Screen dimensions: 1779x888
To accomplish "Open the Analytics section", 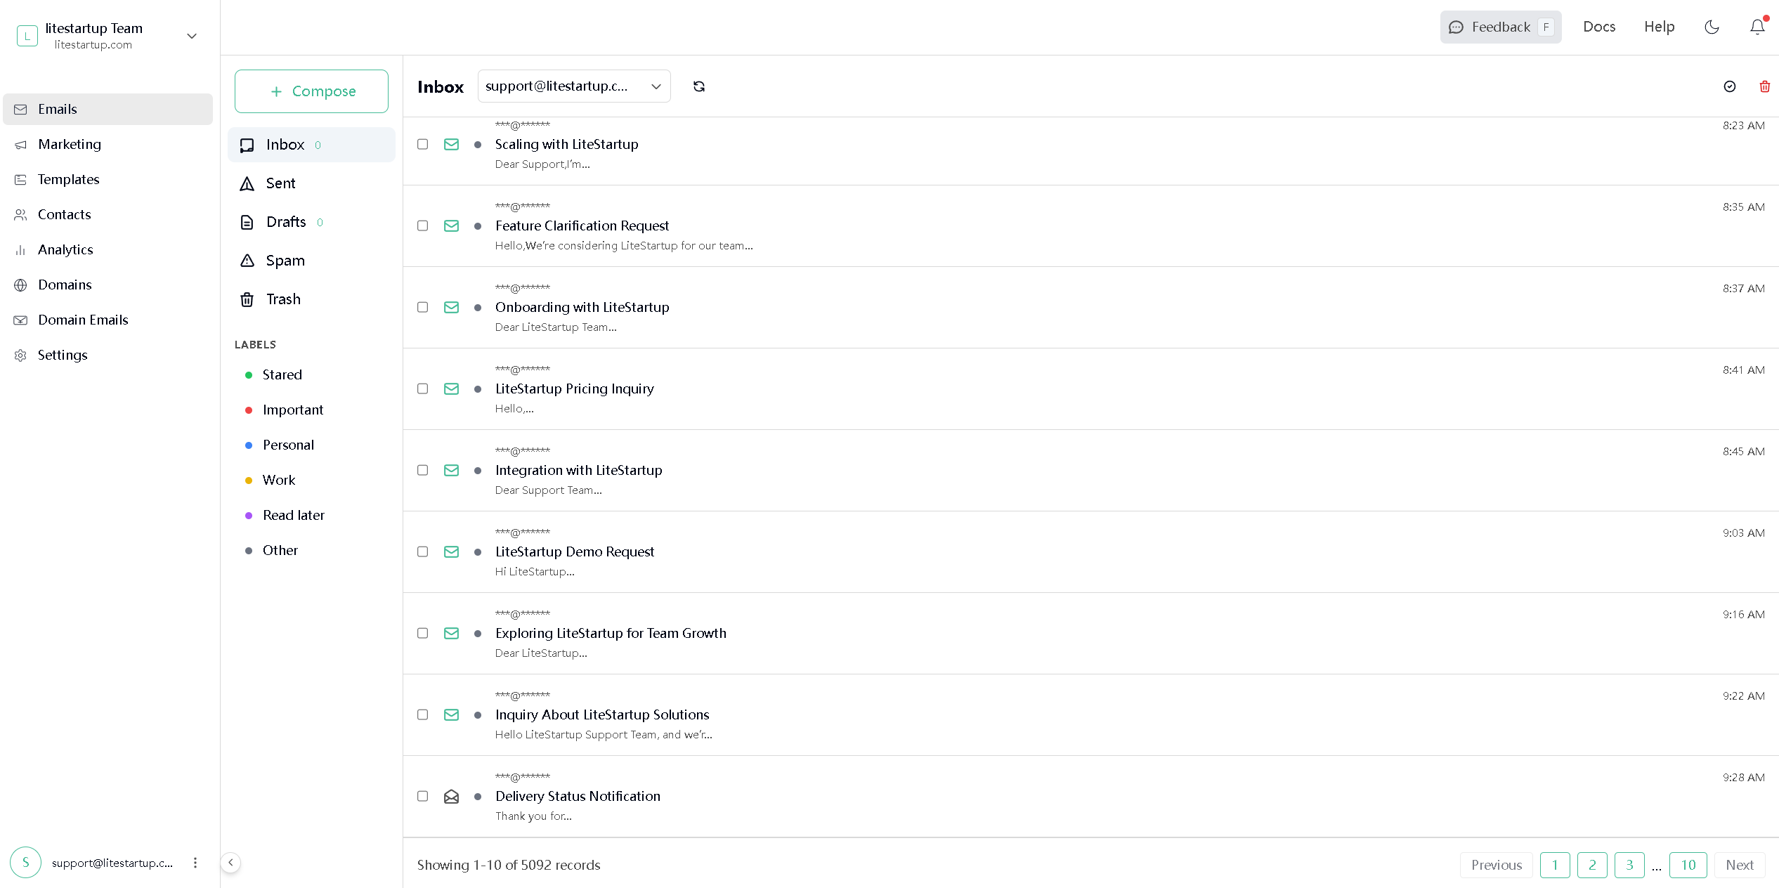I will [x=66, y=249].
